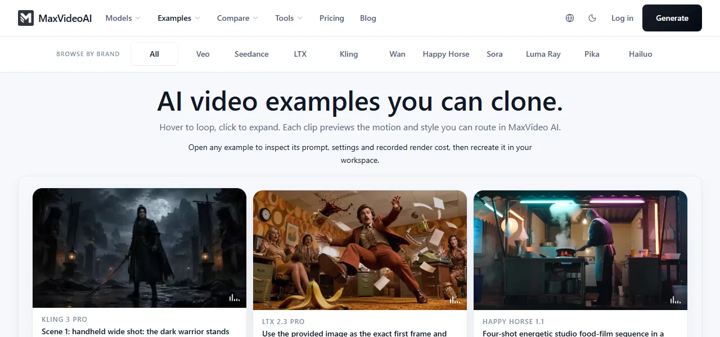
Task: Open the 'Scene 1: handheld wide shot' description
Action: pyautogui.click(x=136, y=331)
